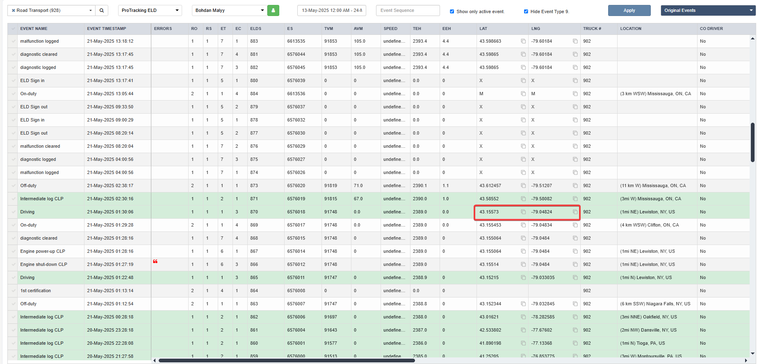Click the scroll-right arrow at table bottom

coord(746,361)
